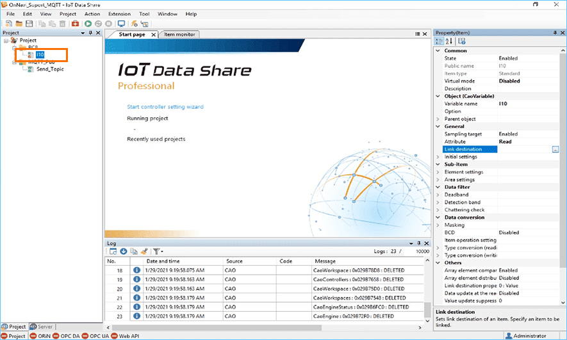Image resolution: width=567 pixels, height=340 pixels.
Task: Collapse the Others property category
Action: pyautogui.click(x=438, y=263)
